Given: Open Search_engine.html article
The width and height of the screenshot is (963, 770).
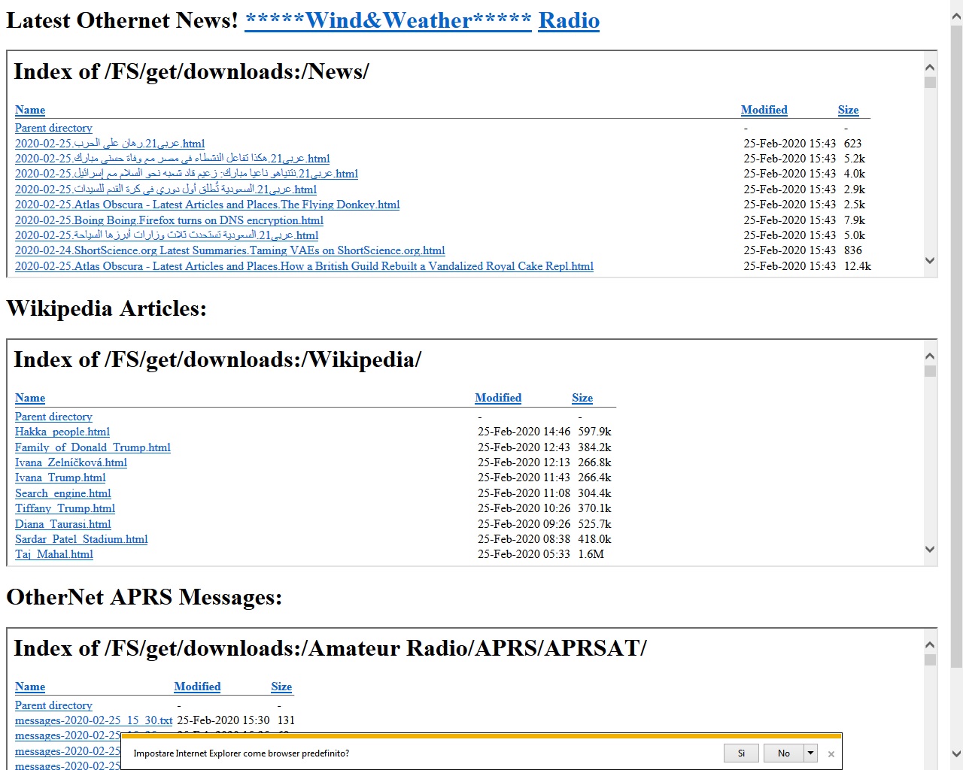Looking at the screenshot, I should (x=63, y=493).
